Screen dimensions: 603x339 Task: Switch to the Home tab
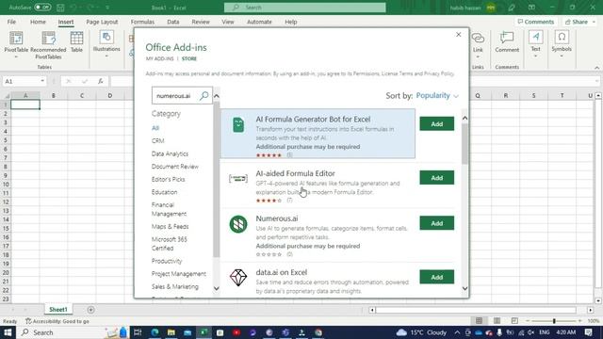coord(38,22)
